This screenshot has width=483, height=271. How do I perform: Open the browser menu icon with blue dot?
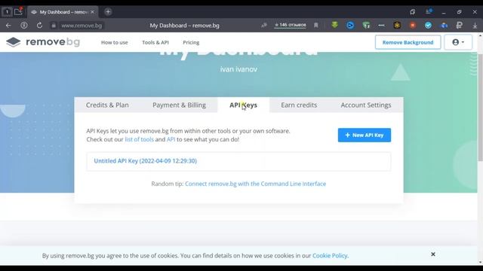pos(429,12)
